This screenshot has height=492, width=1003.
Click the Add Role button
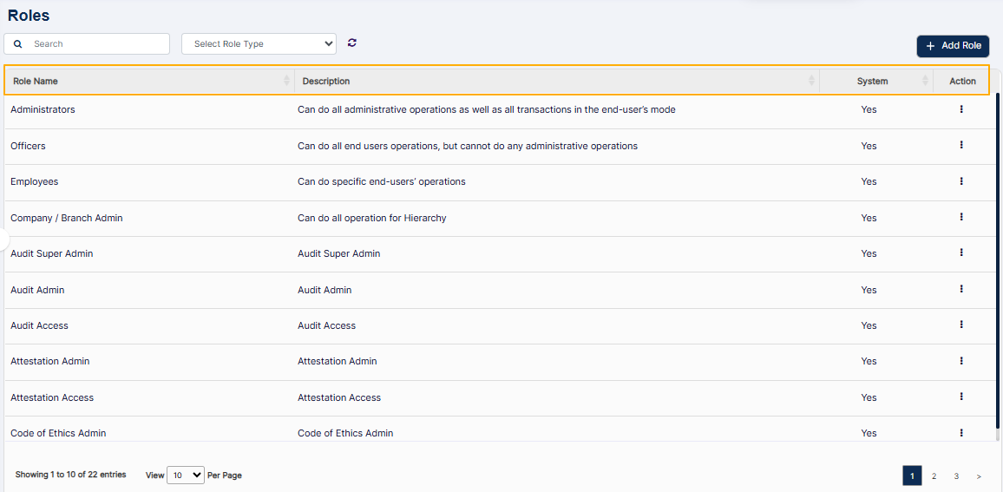point(953,46)
